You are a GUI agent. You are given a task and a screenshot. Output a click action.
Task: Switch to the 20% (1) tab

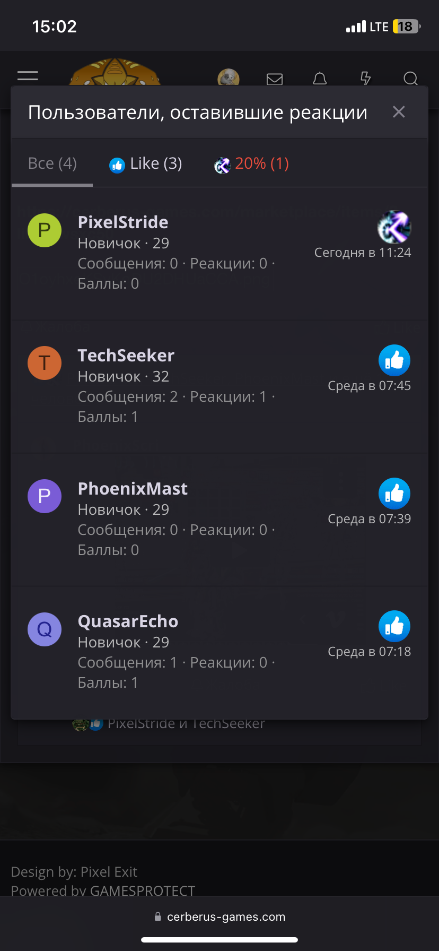pos(252,163)
